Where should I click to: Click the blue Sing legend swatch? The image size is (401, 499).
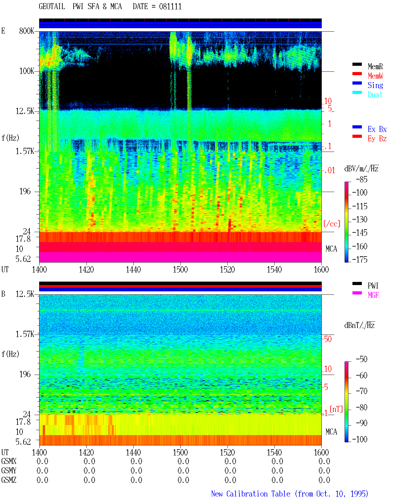point(357,83)
